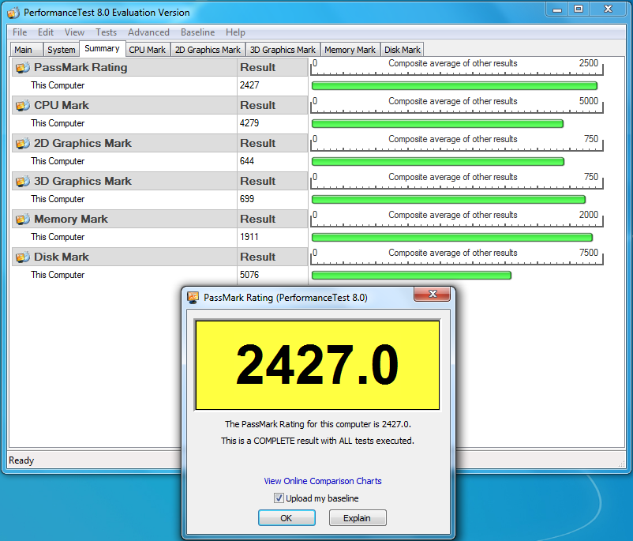Screen dimensions: 633x541
Task: Open View Online Comparison Charts link
Action: 323,481
